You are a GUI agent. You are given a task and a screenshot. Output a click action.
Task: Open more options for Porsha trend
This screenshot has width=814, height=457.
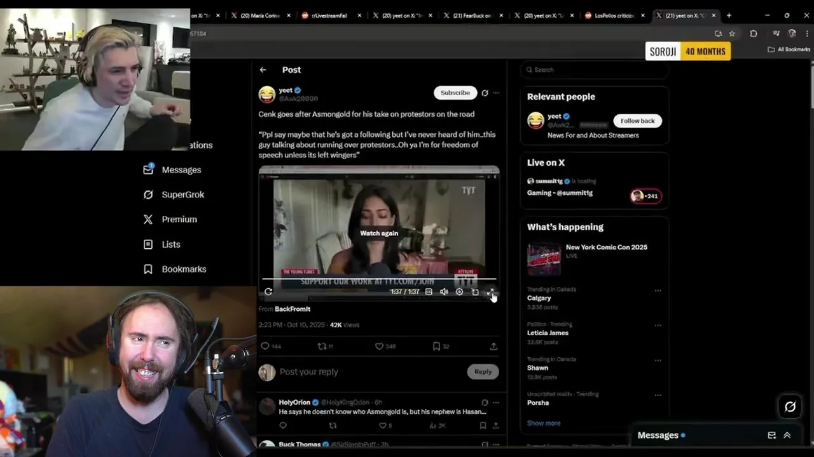click(658, 395)
